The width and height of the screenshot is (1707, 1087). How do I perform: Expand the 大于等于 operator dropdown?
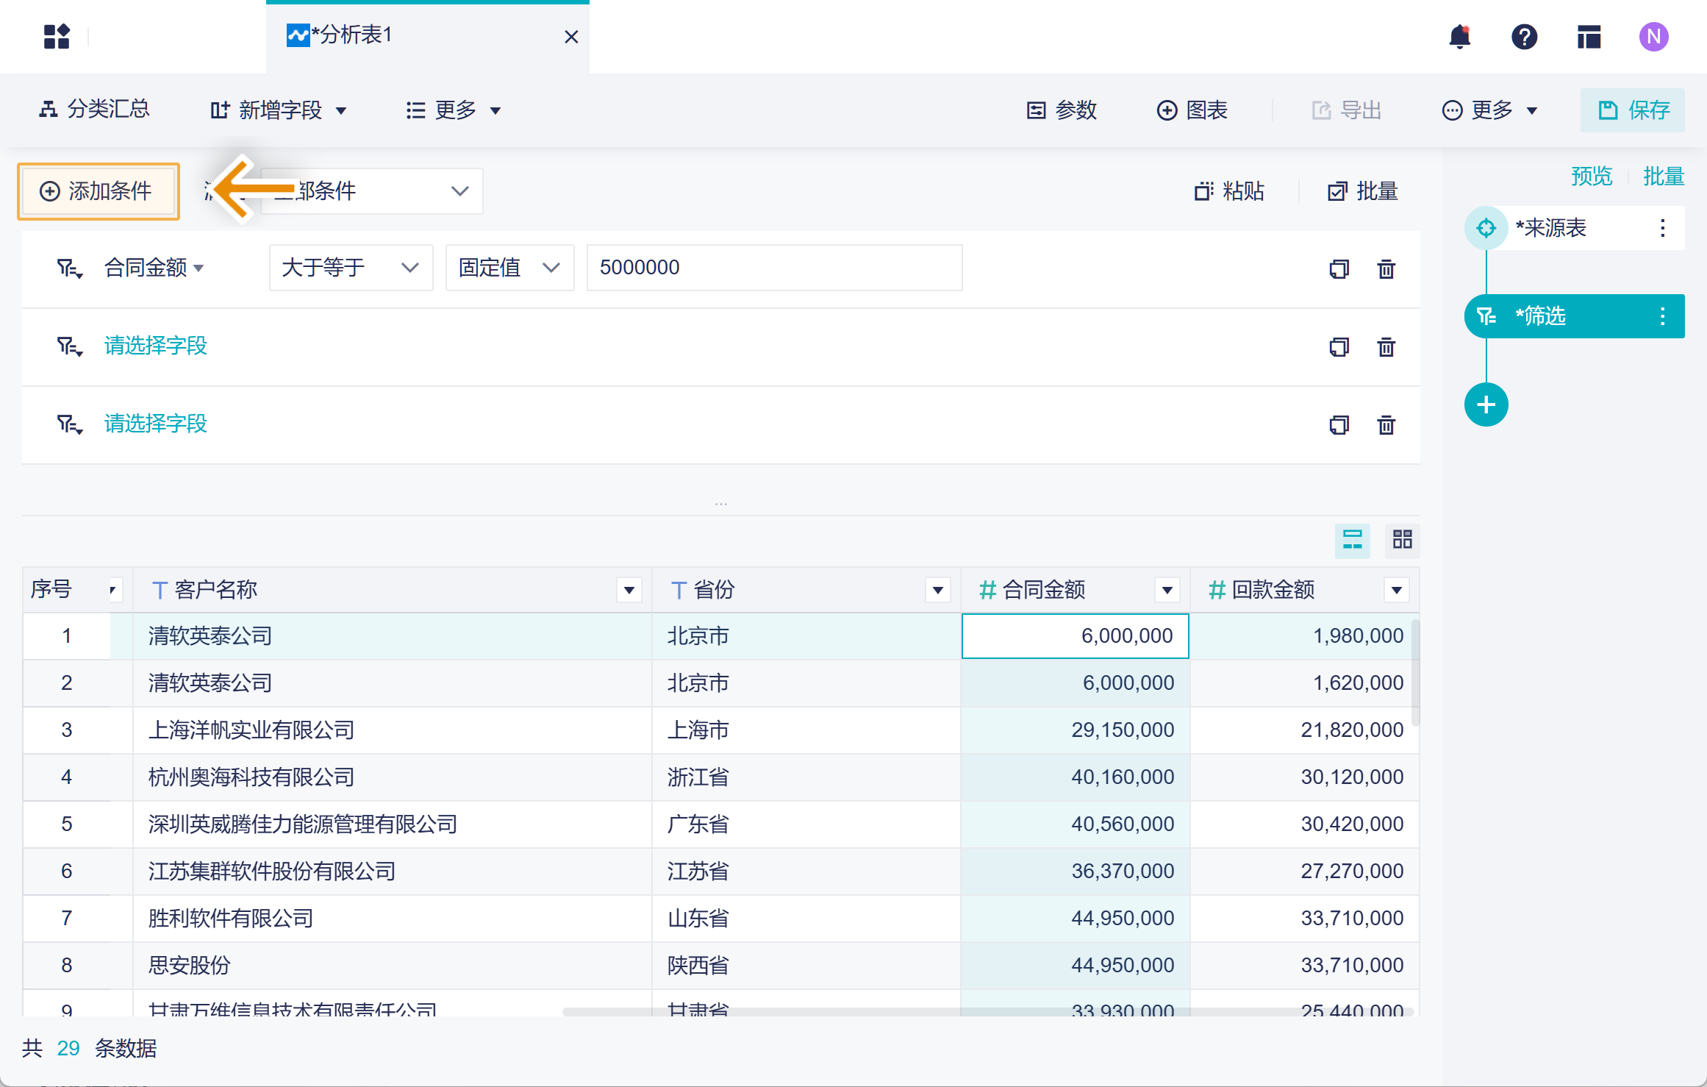[351, 268]
